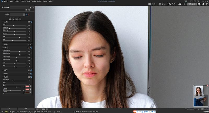209x113 pixels.
Task: Collapse the 睫毛 (Eyelashes) section
Action: (x=3, y=48)
